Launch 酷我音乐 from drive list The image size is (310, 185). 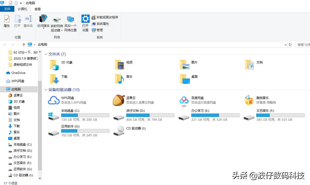(x=249, y=100)
